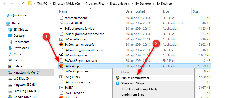Select common.rcc.enc file
The width and height of the screenshot is (230, 98).
[x=76, y=18]
